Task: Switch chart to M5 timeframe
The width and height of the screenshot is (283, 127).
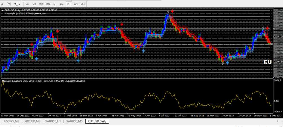Action: [34, 4]
